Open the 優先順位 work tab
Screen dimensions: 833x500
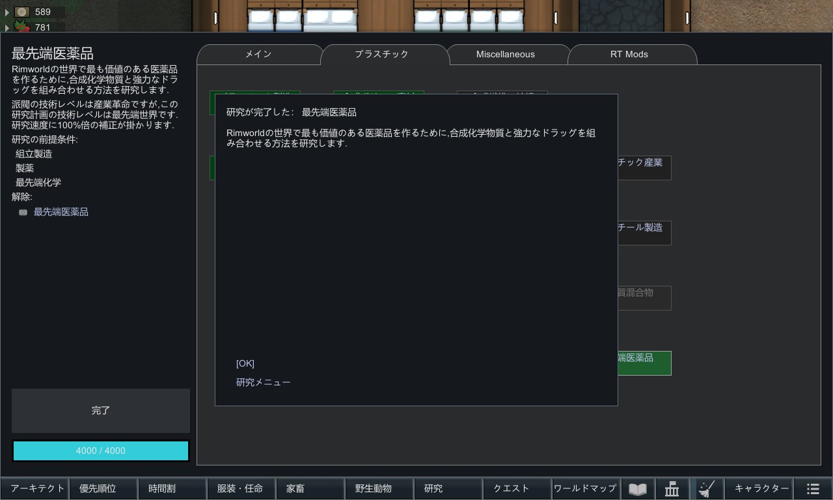(104, 489)
